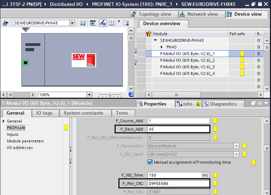Click the SEW Eurodrive device image
The width and height of the screenshot is (271, 195).
pos(84,60)
